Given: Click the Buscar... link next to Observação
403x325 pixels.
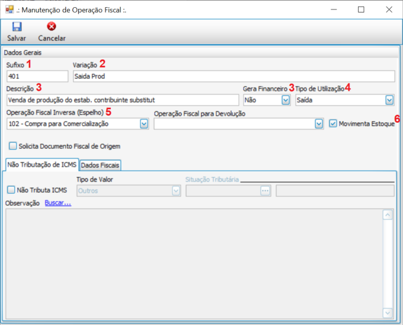Looking at the screenshot, I should (x=58, y=203).
